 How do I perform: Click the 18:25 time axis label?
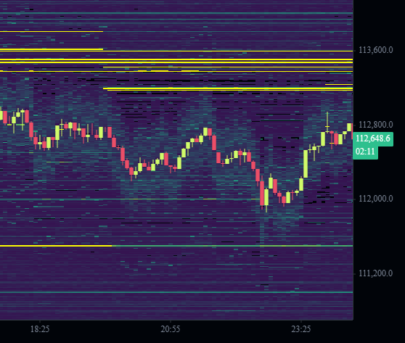tap(40, 329)
